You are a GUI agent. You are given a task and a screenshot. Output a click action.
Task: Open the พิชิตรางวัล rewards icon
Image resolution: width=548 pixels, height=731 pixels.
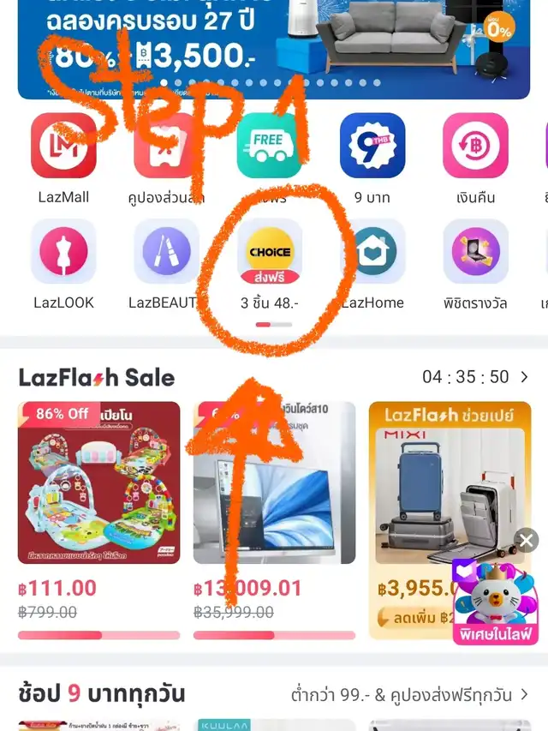(x=476, y=252)
